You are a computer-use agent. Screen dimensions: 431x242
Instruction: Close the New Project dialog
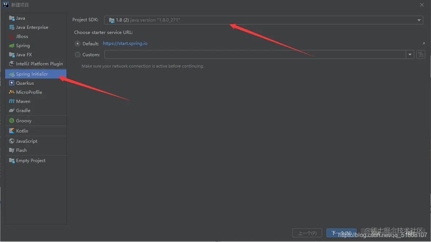coord(422,5)
